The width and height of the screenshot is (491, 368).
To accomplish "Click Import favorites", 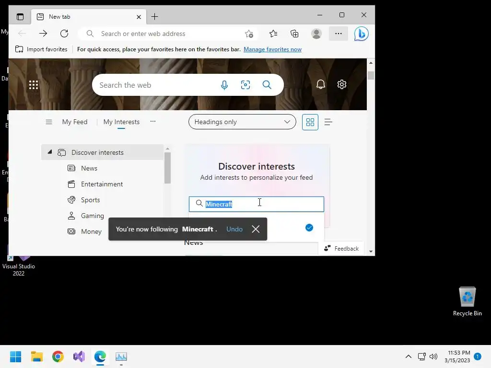I will 41,49.
